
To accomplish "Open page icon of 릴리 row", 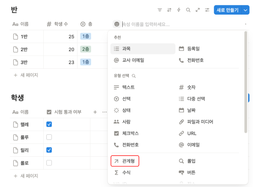I will click(15, 150).
